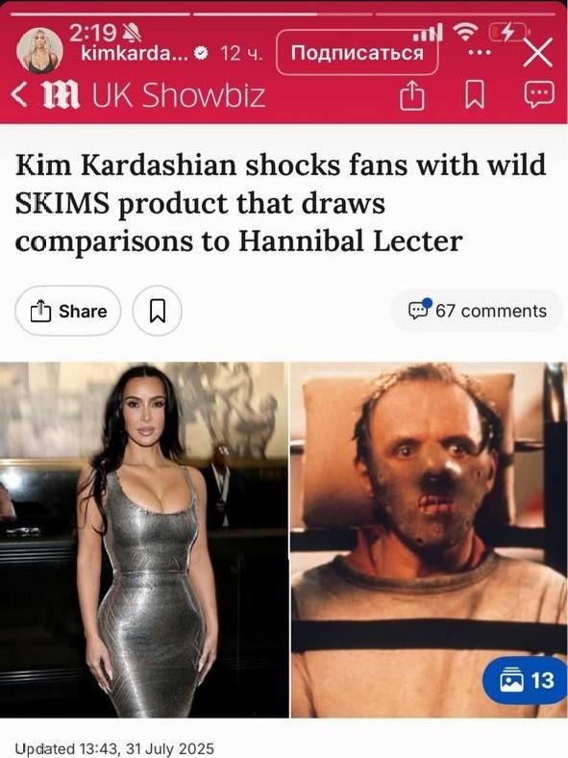Screen dimensions: 568x758
Task: Tap the verified badge beside username
Action: (x=201, y=54)
